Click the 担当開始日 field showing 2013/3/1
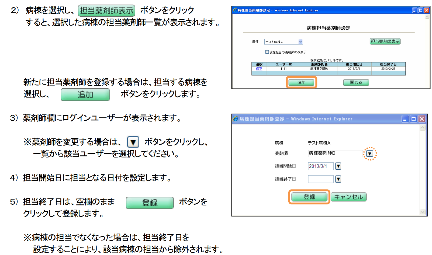Screen dimensions: 432x255 pos(320,166)
